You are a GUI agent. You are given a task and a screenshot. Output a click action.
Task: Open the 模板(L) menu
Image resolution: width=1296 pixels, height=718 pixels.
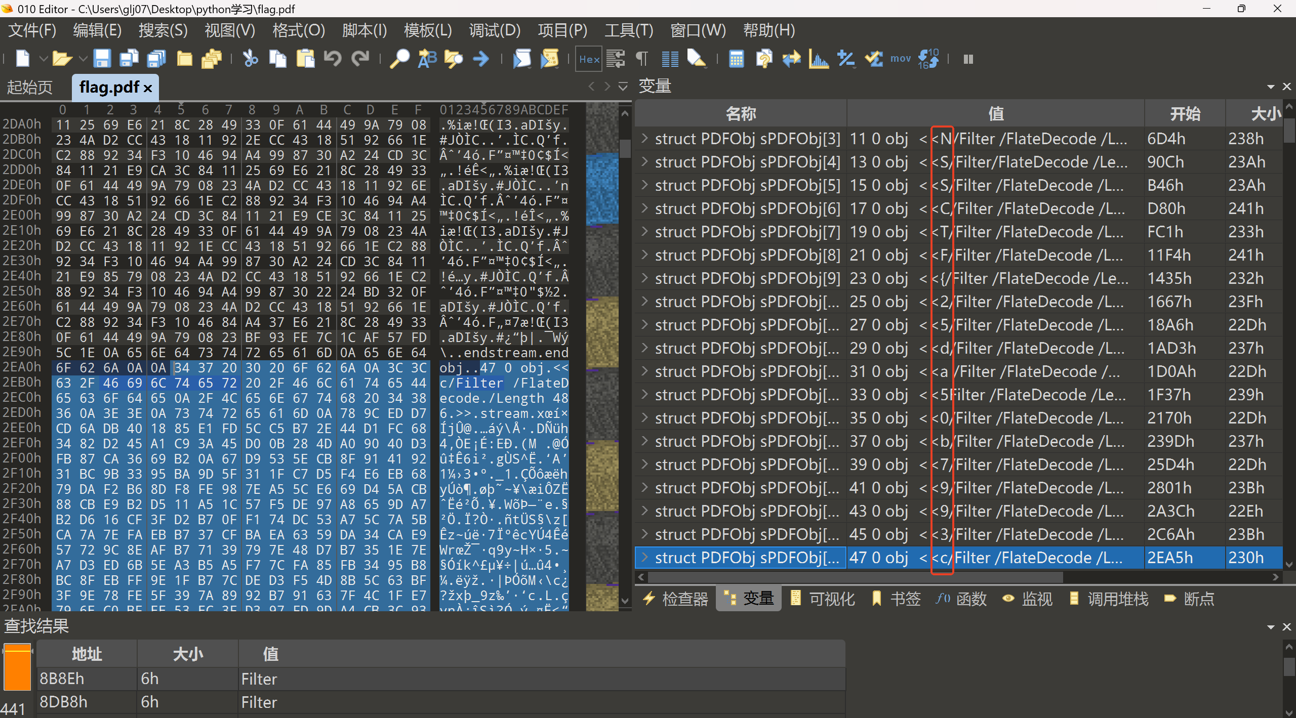pos(427,30)
